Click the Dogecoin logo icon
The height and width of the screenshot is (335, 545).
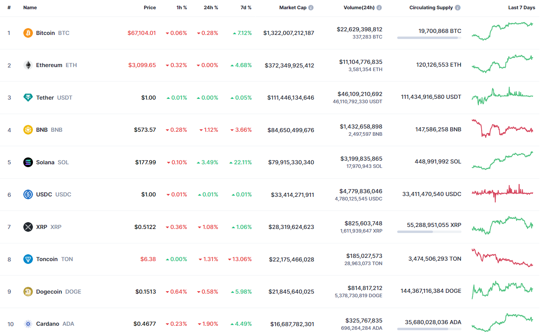[x=28, y=292]
